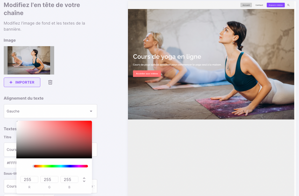The image size is (299, 196).
Task: Select the yoga banner image thumbnail
Action: pos(29,60)
